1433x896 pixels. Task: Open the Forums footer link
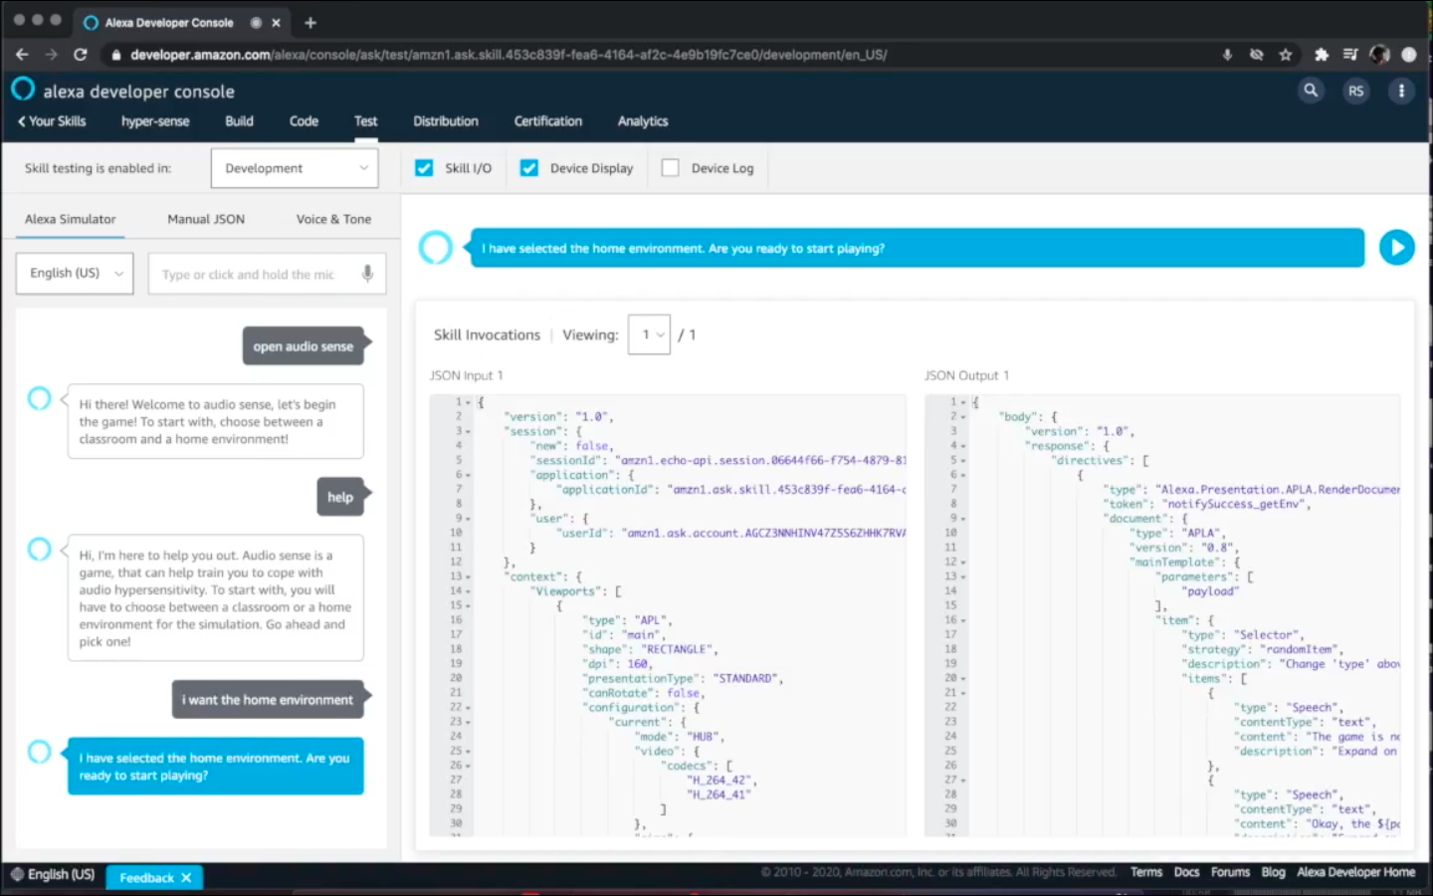pos(1230,872)
